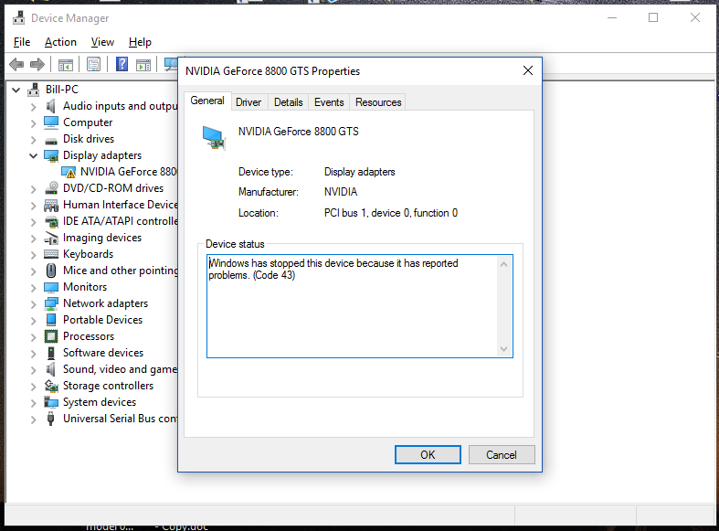719x531 pixels.
Task: Click the Forward arrow toolbar icon
Action: (37, 64)
